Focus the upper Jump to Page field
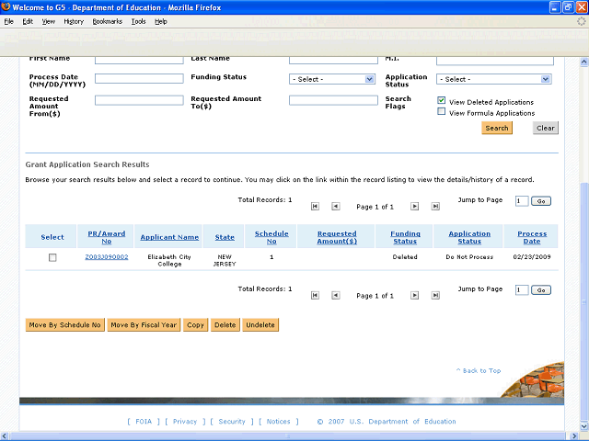This screenshot has width=589, height=441. (x=522, y=201)
